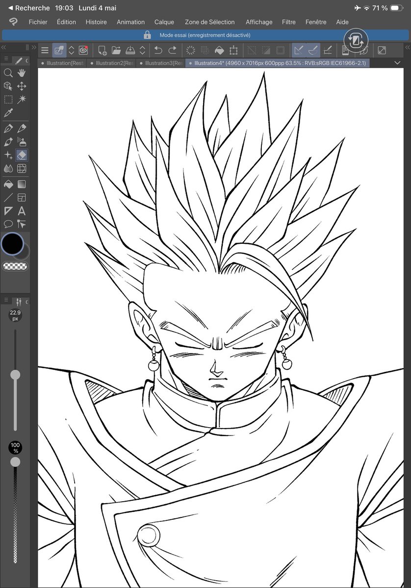Create a new canvas file
The width and height of the screenshot is (411, 588).
(x=102, y=50)
